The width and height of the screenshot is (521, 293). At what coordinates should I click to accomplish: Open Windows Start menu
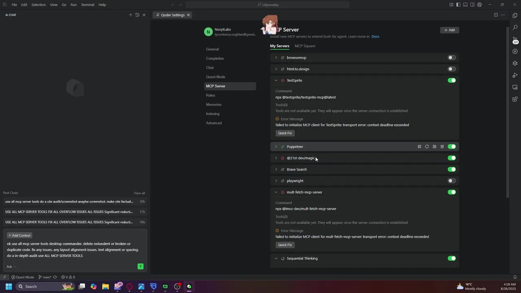tap(9, 286)
